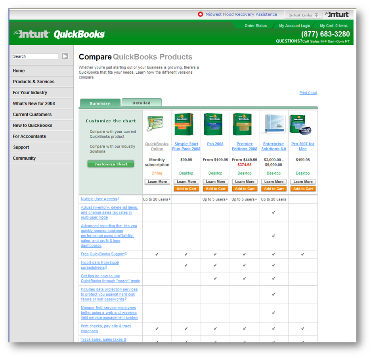Add Pro 2008 to cart
373x359 pixels.
point(215,189)
